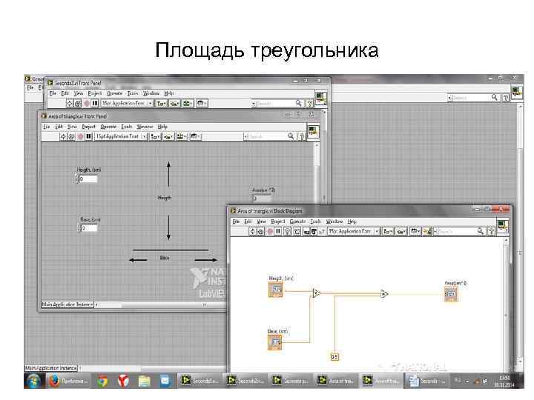534x400 pixels.
Task: Click magnifier search icon in Block Diagram
Action: [x=481, y=231]
